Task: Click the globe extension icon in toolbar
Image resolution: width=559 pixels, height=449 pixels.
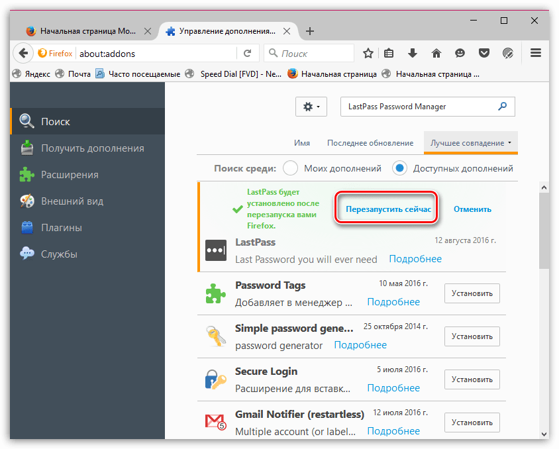Action: point(507,54)
